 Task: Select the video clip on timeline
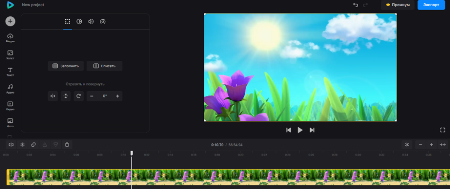click(228, 177)
